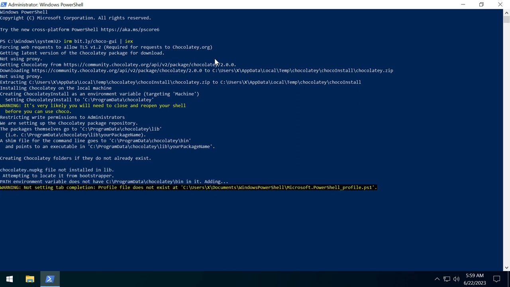Image resolution: width=510 pixels, height=287 pixels.
Task: Click the 'Downloading https://community.chocolatey.org' line
Action: 196,71
